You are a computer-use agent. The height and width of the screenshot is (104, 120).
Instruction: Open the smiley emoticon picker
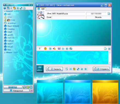[45, 49]
